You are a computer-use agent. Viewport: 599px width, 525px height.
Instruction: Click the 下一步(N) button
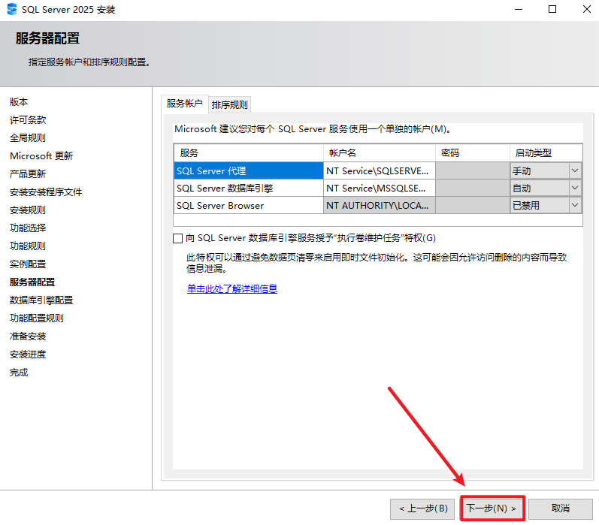pos(492,508)
